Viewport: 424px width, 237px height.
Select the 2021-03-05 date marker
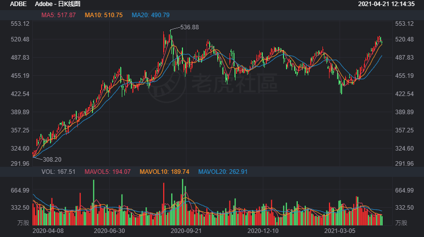[339, 230]
